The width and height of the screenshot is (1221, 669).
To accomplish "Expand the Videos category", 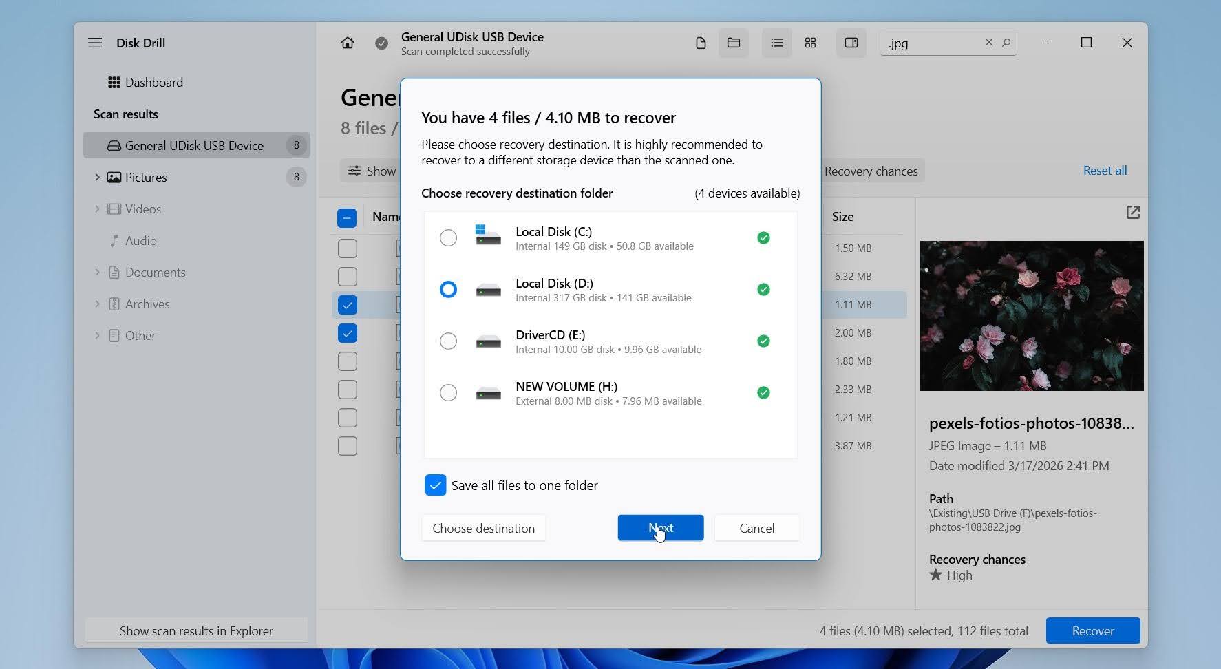I will point(97,209).
